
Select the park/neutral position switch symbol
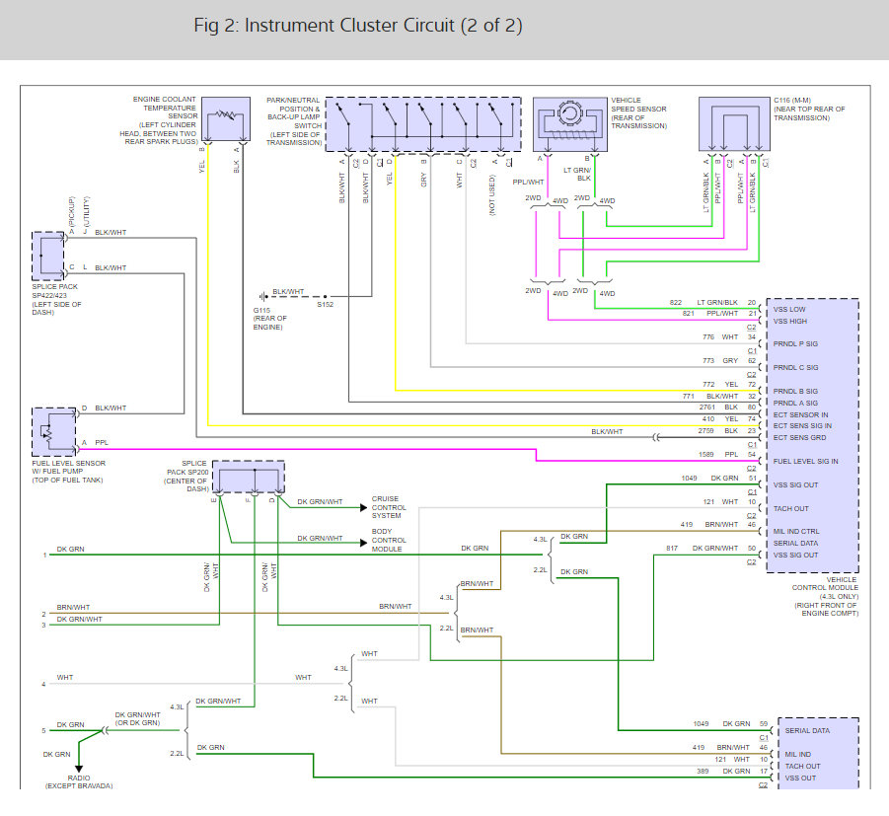[423, 124]
